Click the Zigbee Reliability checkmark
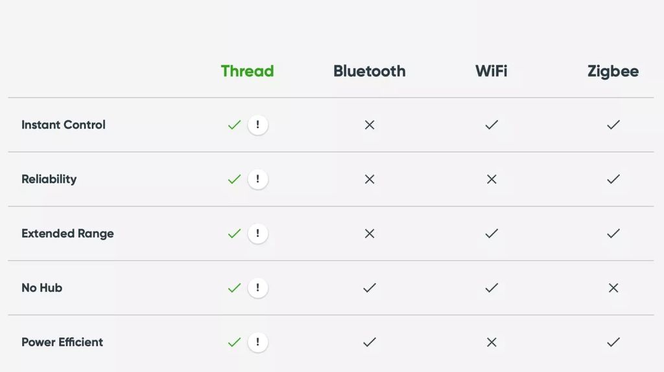664x372 pixels. point(613,179)
